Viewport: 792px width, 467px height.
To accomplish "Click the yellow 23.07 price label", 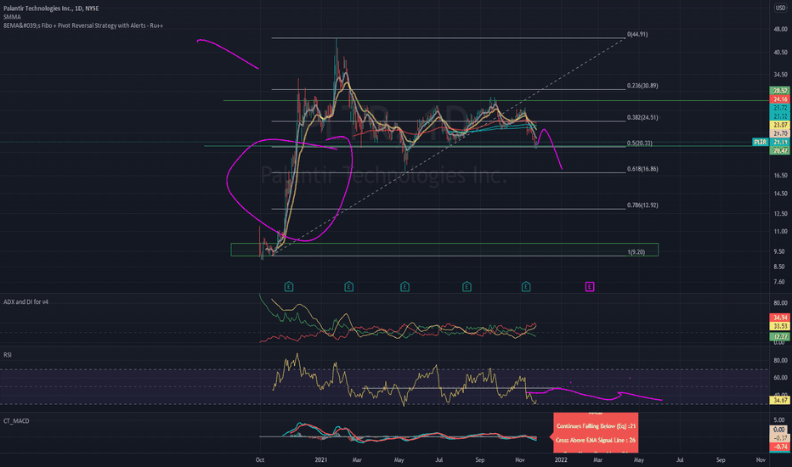I will tap(780, 125).
